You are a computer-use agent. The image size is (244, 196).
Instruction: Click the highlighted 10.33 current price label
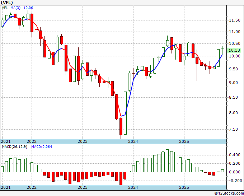234,50
